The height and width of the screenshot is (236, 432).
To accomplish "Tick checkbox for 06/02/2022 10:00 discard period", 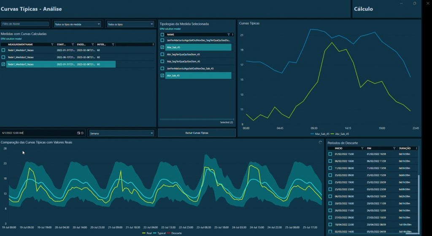I will [330, 161].
